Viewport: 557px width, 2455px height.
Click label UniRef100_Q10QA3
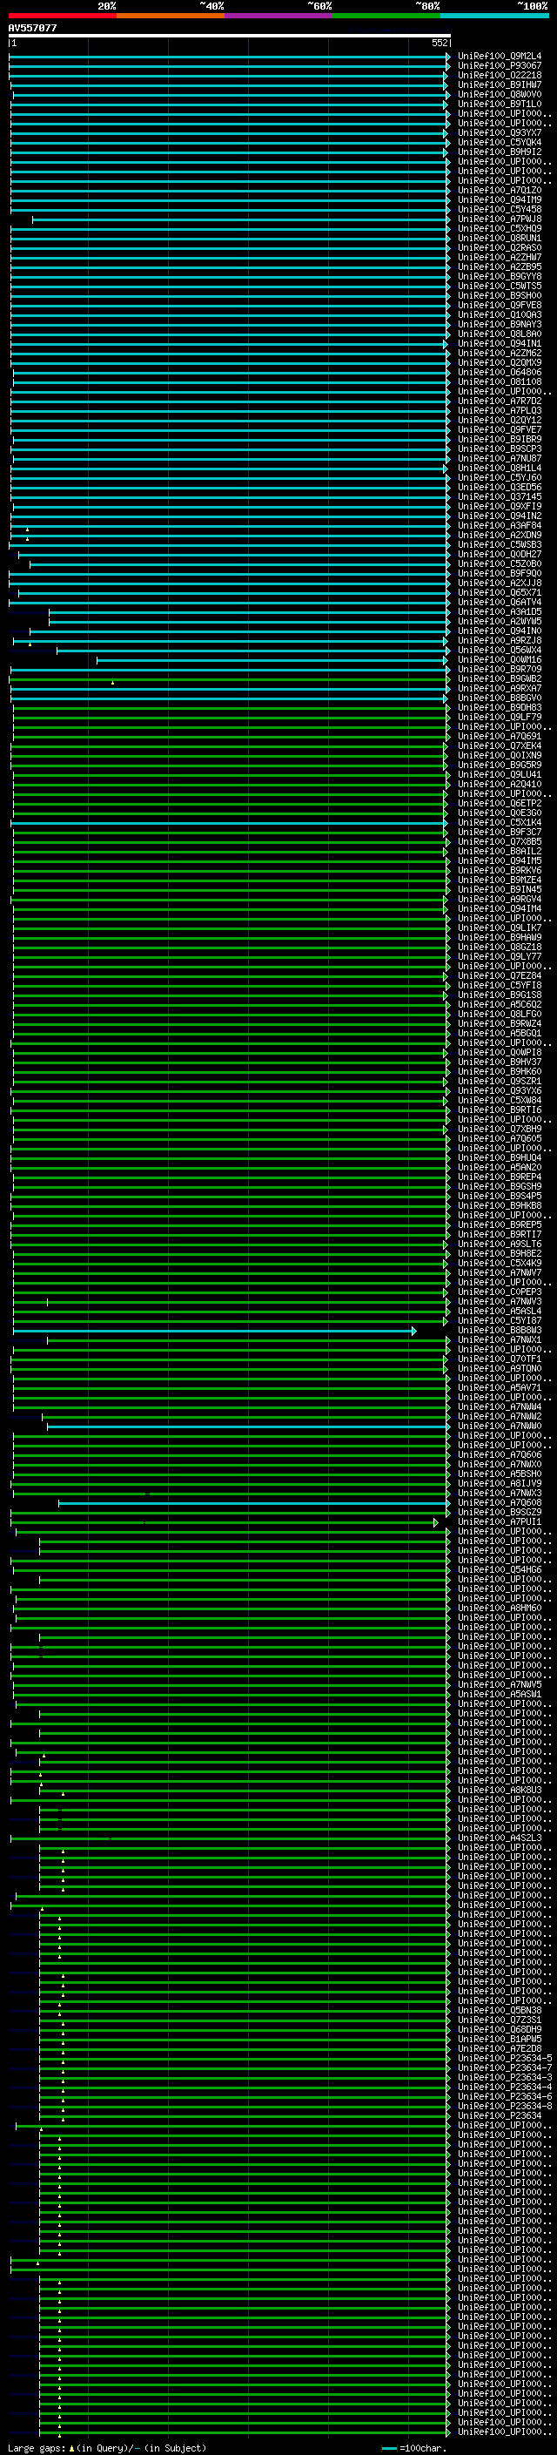pyautogui.click(x=499, y=315)
